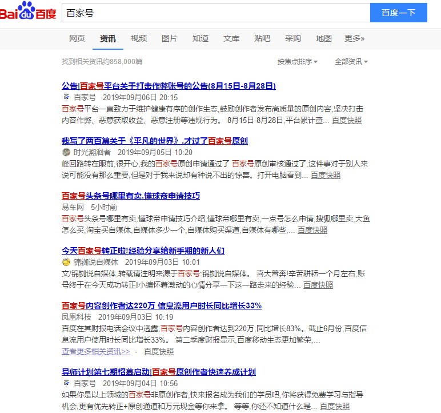This screenshot has width=441, height=413.
Task: Click the 锦鲤说自媒体 author avatar icon
Action: [66, 263]
